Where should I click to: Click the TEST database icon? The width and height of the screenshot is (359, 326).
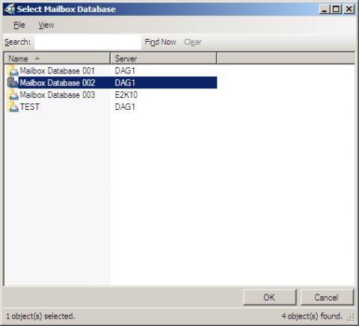13,107
